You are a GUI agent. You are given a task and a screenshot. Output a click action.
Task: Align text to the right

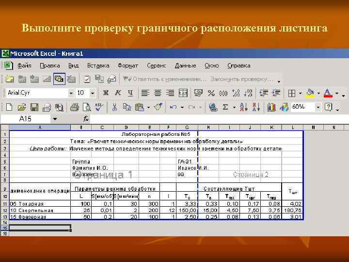(170, 93)
